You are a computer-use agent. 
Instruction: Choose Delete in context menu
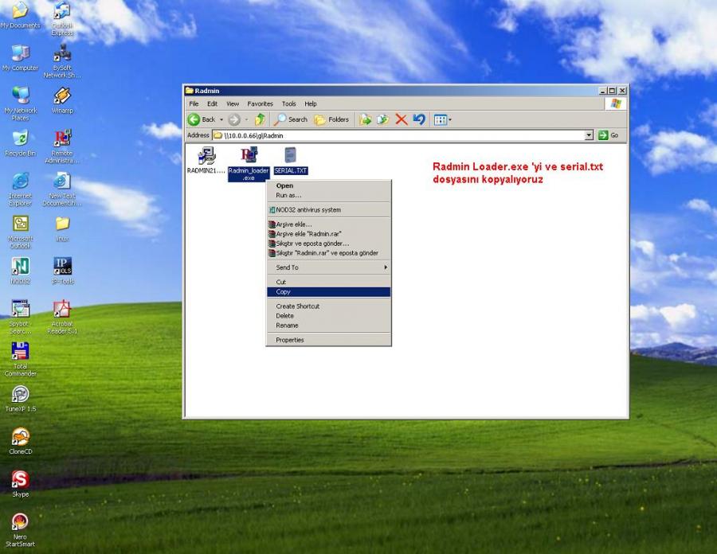coord(328,316)
